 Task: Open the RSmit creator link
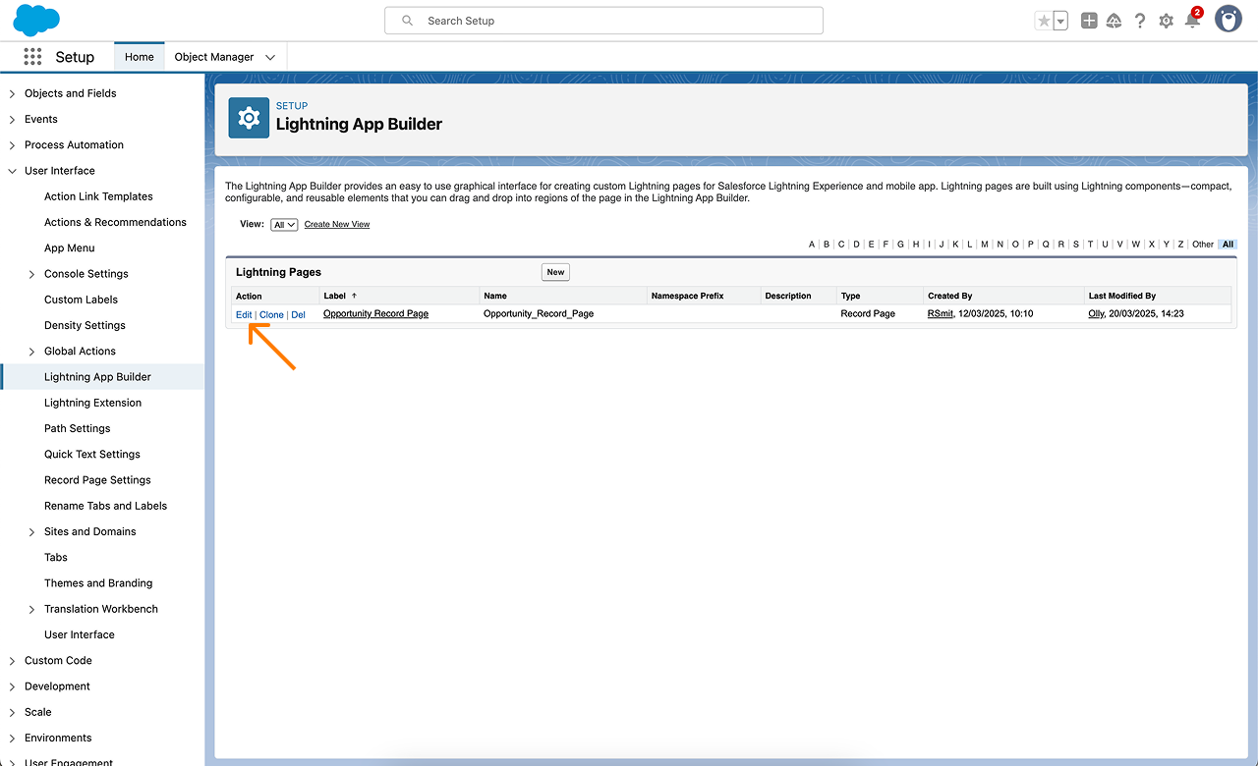[x=940, y=314]
